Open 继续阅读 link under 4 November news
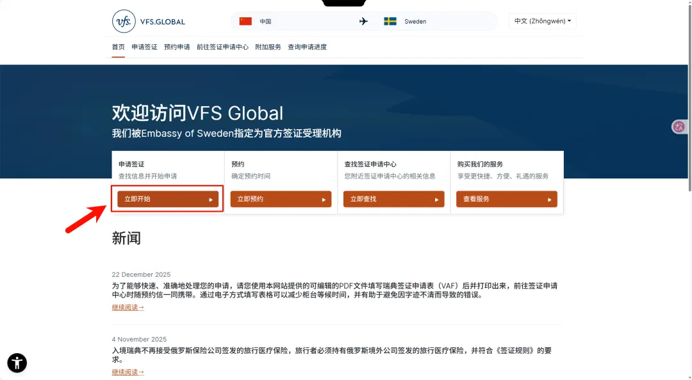This screenshot has width=692, height=380. [x=128, y=372]
